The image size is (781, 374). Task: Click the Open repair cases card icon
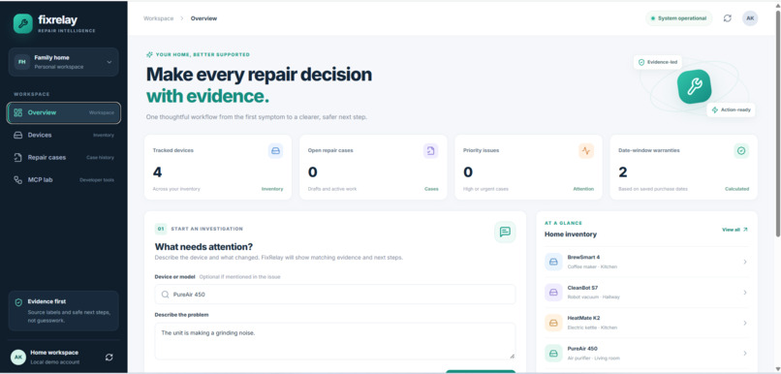coord(431,151)
